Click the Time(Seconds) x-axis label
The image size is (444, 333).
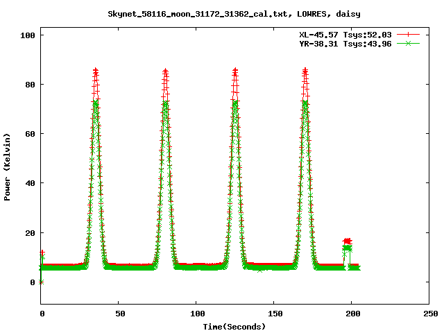pyautogui.click(x=234, y=327)
